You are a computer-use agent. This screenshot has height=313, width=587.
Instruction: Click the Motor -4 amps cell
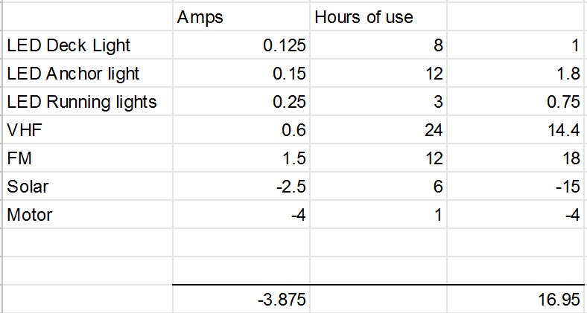point(241,214)
